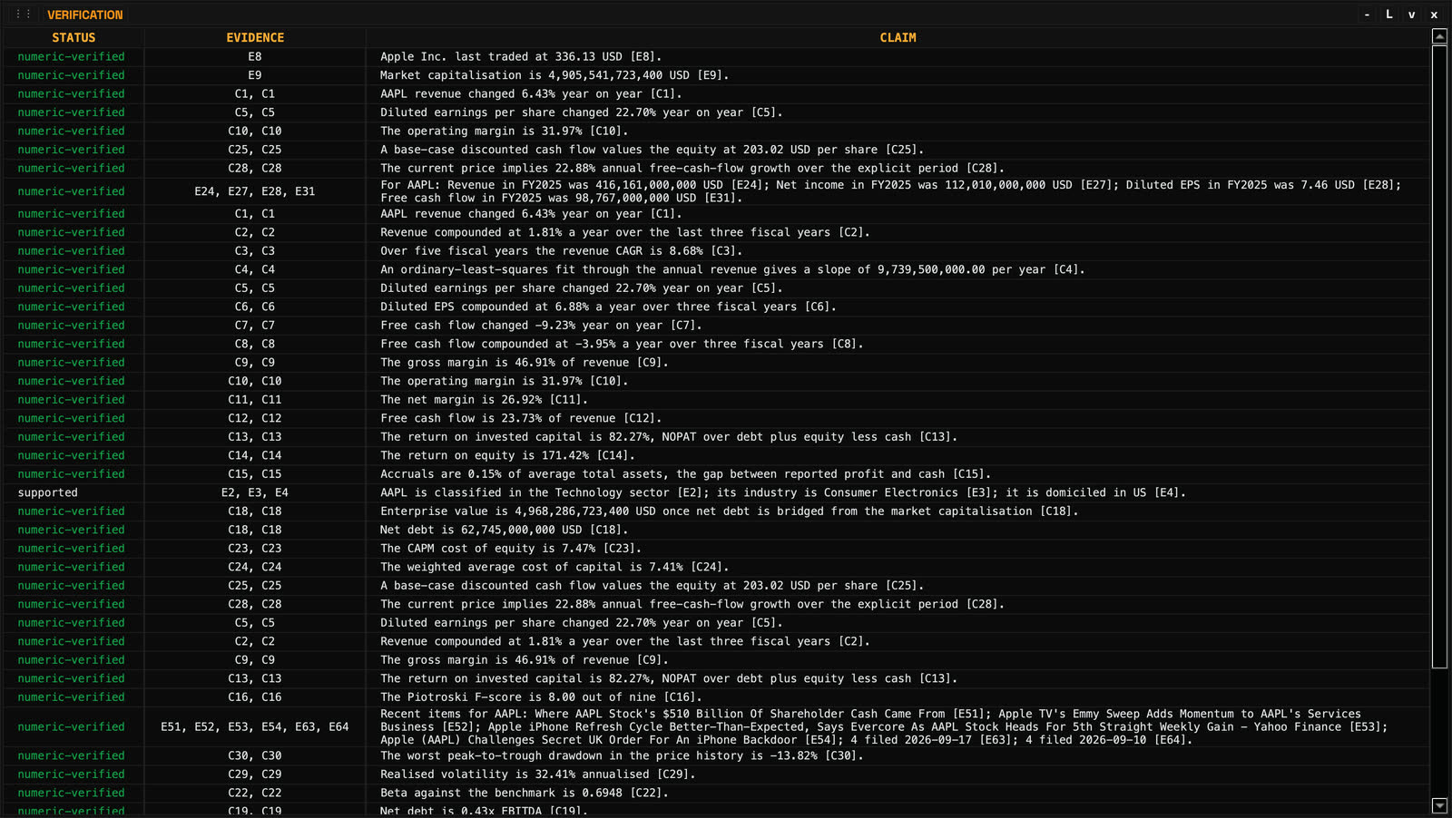Sort by the STATUS column header

pyautogui.click(x=74, y=37)
